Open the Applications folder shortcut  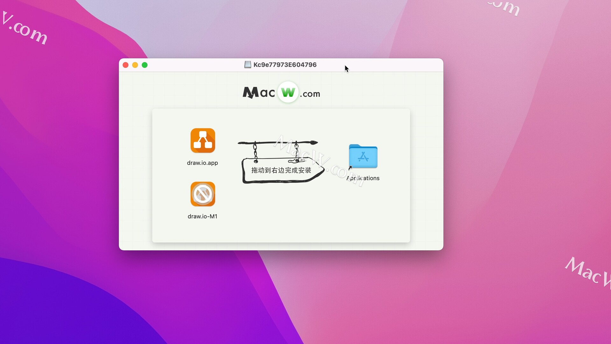(x=363, y=156)
